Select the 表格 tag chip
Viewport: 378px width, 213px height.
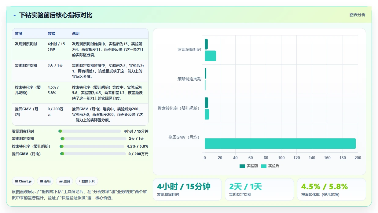click(45, 181)
